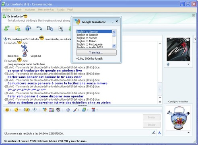Open dropdown arrow beside the gift icon
Image resolution: width=198 pixels, height=145 pixels.
coord(97,110)
